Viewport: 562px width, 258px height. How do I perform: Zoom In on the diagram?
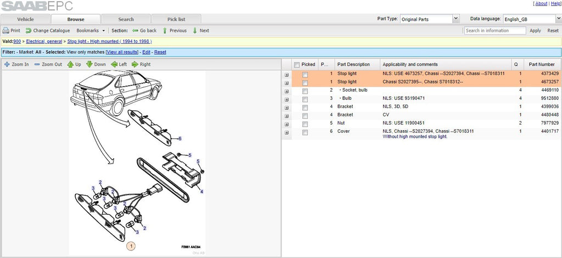click(16, 65)
